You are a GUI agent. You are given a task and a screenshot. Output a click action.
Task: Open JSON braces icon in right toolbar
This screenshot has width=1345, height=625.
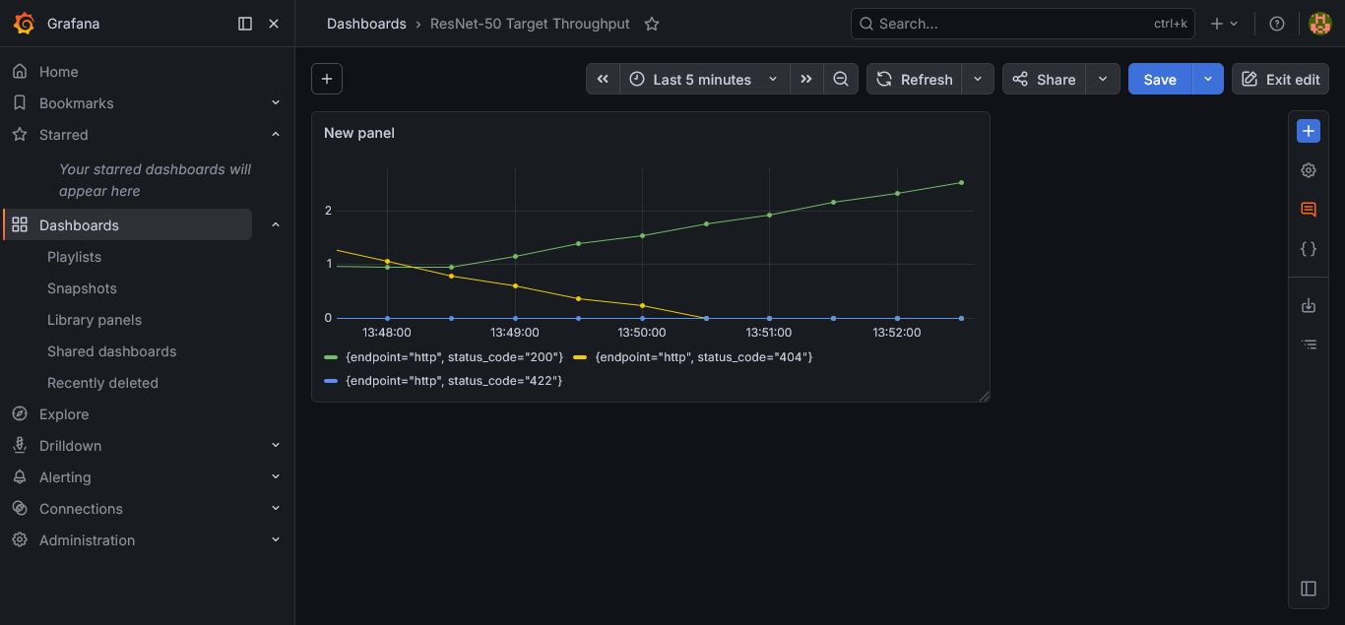pyautogui.click(x=1309, y=249)
